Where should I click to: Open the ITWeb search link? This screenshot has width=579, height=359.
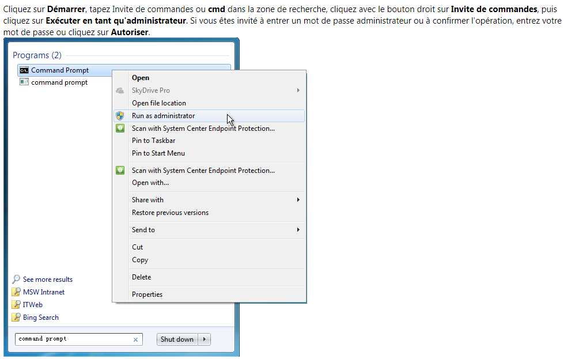click(x=33, y=305)
